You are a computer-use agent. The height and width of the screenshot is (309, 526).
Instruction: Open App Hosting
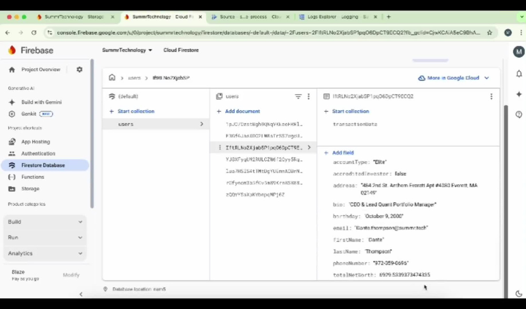[29, 142]
